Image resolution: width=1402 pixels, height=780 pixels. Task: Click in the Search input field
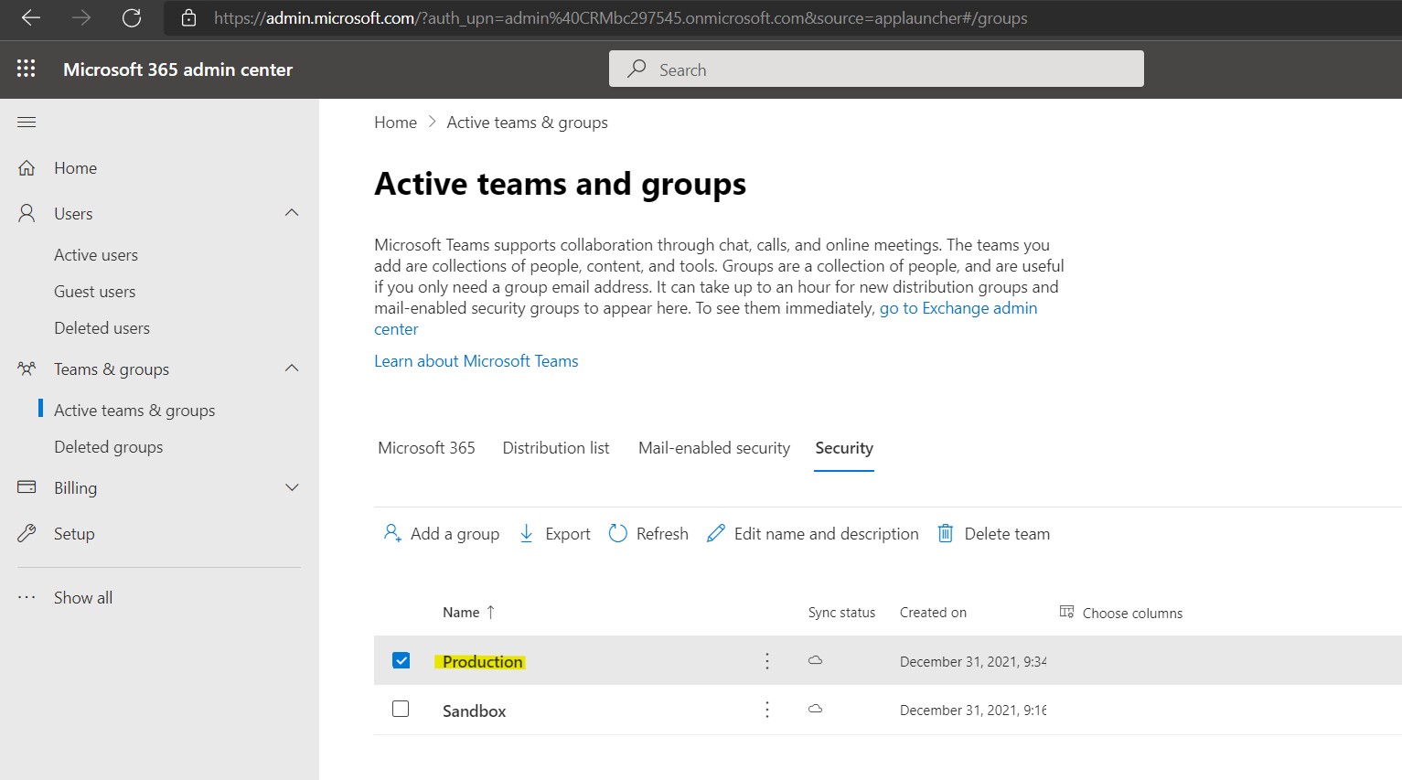click(876, 69)
